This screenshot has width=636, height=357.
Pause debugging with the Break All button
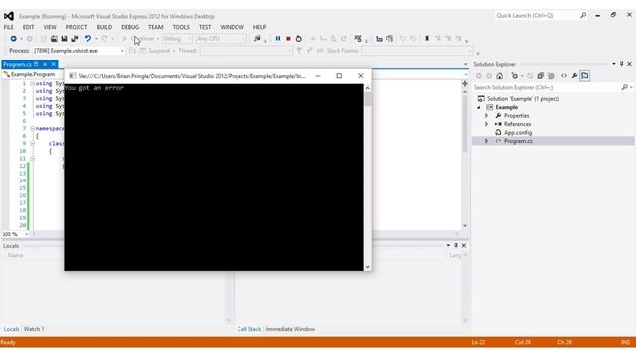pyautogui.click(x=278, y=38)
